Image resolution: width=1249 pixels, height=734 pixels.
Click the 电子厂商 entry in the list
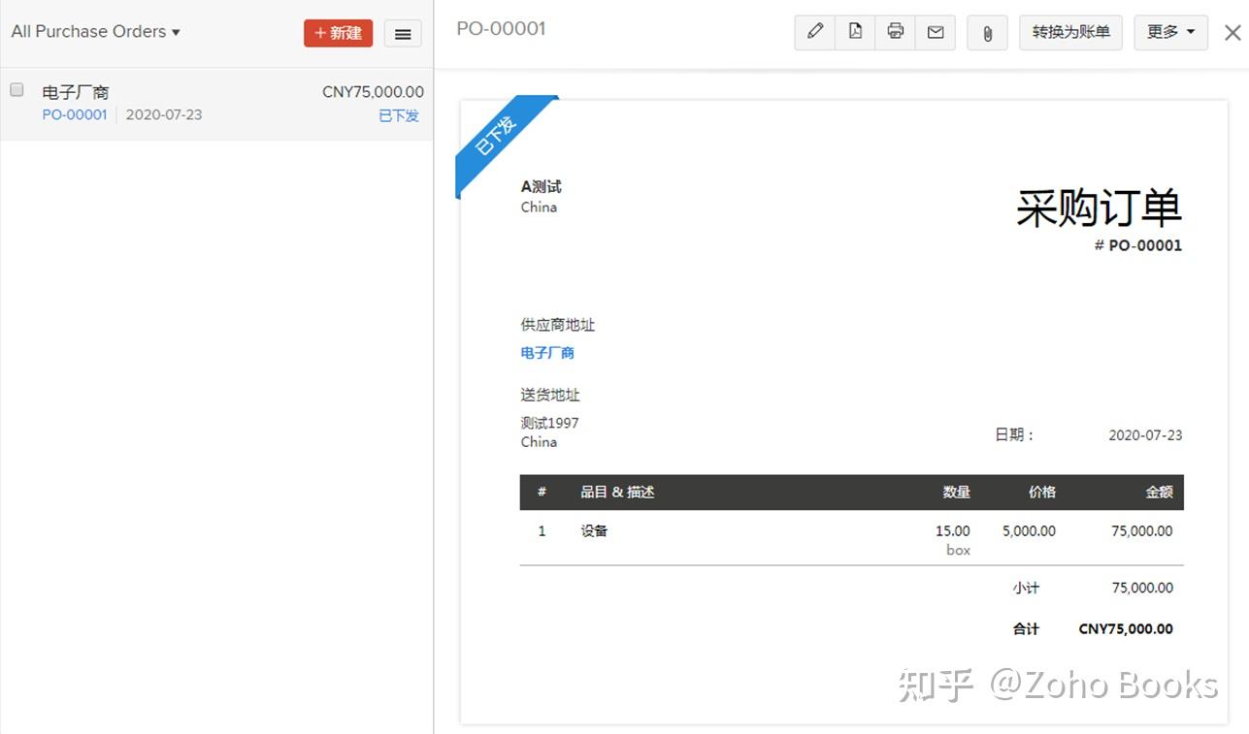pos(73,91)
